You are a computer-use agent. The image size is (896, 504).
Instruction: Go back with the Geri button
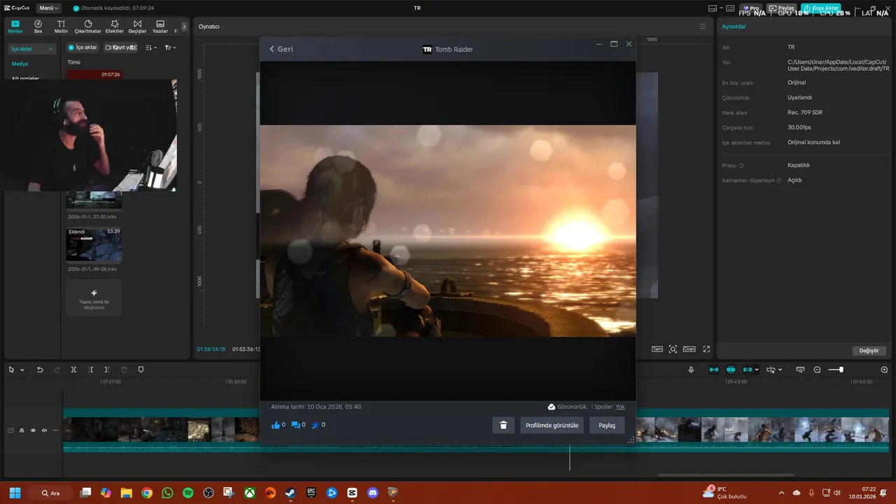(281, 49)
